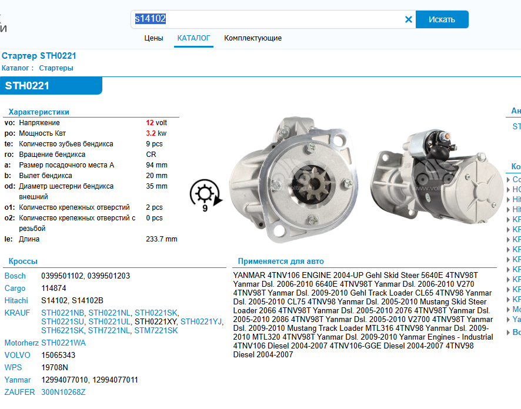Select the STH0221 blue tab header
Image resolution: width=521 pixels, height=409 pixels.
point(51,86)
